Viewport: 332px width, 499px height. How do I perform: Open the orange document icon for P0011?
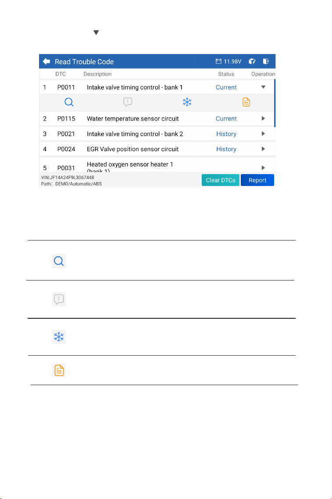[246, 102]
